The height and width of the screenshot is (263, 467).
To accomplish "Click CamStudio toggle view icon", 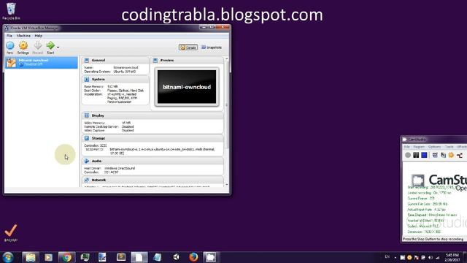I will (435, 155).
